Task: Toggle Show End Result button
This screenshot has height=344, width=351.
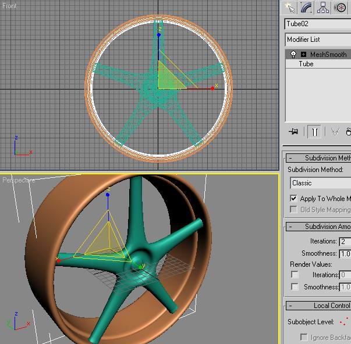Action: coord(314,132)
